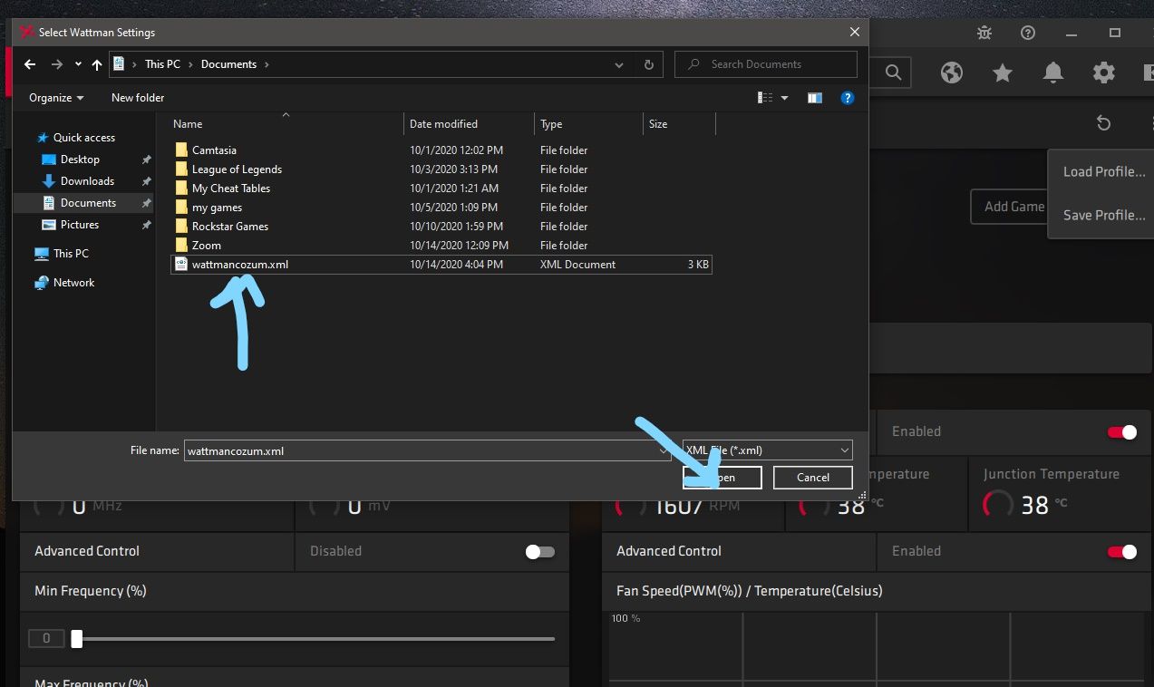
Task: Open Radeon notifications bell icon
Action: tap(1052, 73)
